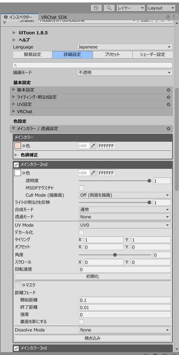Pick color with メインカラー eyedropper
Viewport: 179px width, 355px height.
click(x=93, y=146)
